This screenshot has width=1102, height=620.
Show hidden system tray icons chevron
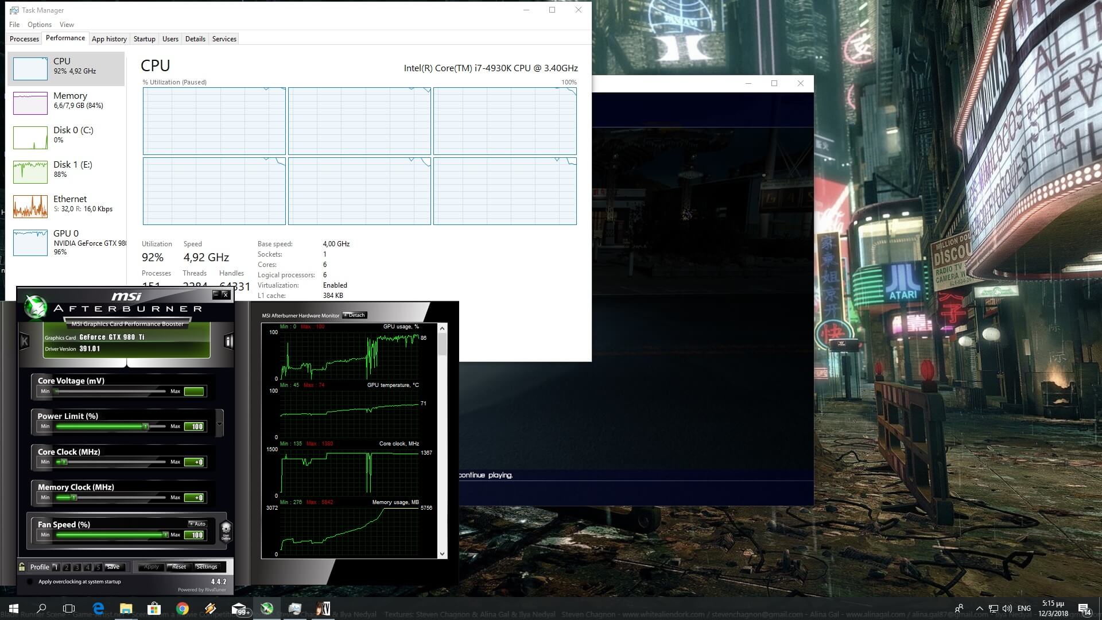[979, 609]
